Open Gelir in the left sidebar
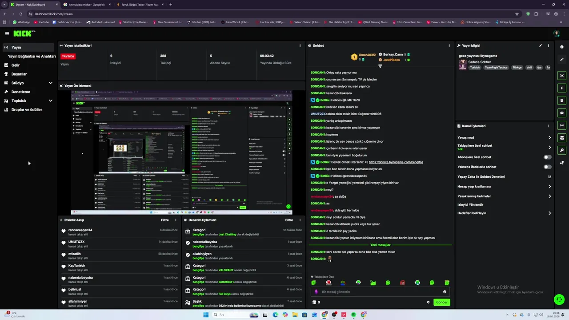Viewport: 569px width, 320px height. [16, 65]
